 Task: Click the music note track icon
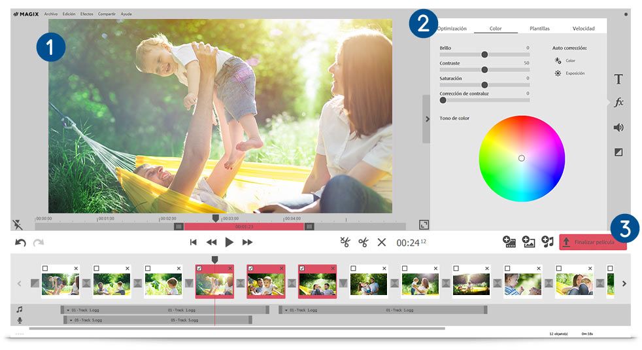(19, 310)
